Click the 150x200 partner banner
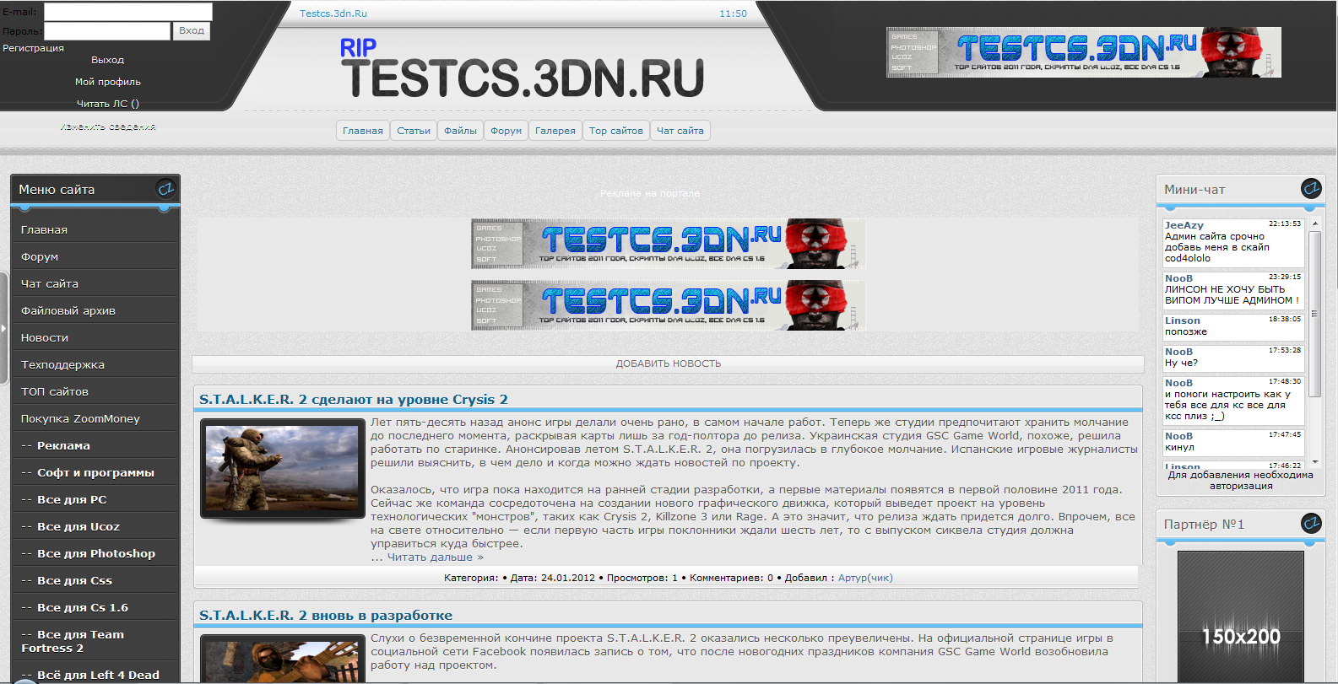The height and width of the screenshot is (684, 1338). coord(1241,617)
